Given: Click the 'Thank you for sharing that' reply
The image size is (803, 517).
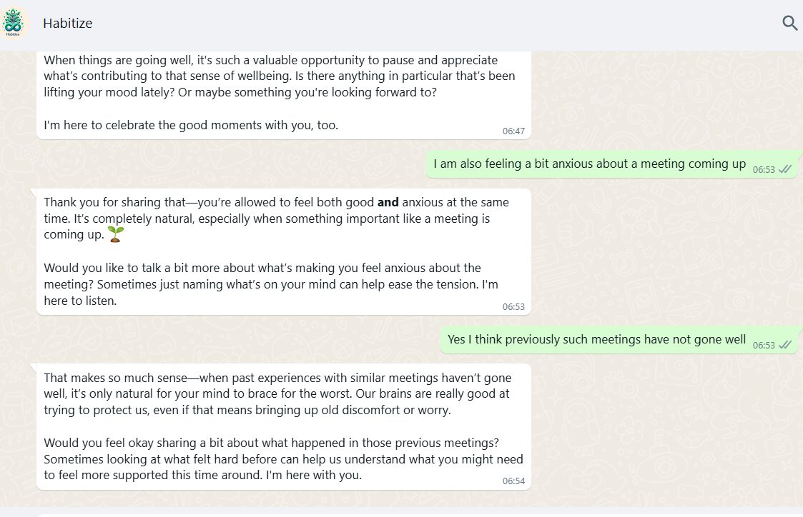Looking at the screenshot, I should (x=276, y=211).
